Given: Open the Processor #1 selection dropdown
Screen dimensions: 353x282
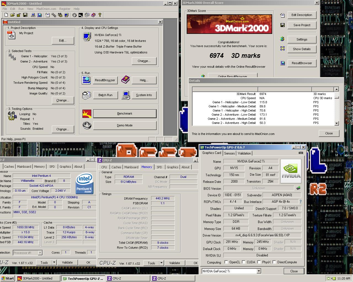Looking at the screenshot, I should 40,253.
